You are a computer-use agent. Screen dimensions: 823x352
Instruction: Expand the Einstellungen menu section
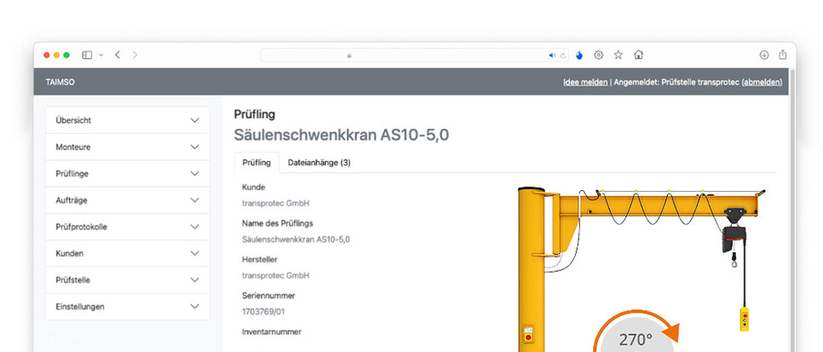click(x=128, y=306)
